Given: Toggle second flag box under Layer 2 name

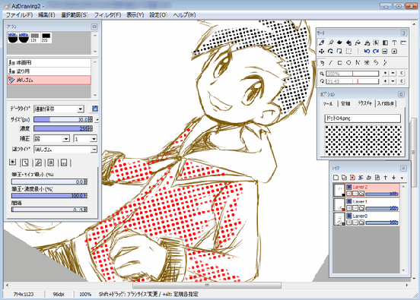Looking at the screenshot, I should [355, 194].
